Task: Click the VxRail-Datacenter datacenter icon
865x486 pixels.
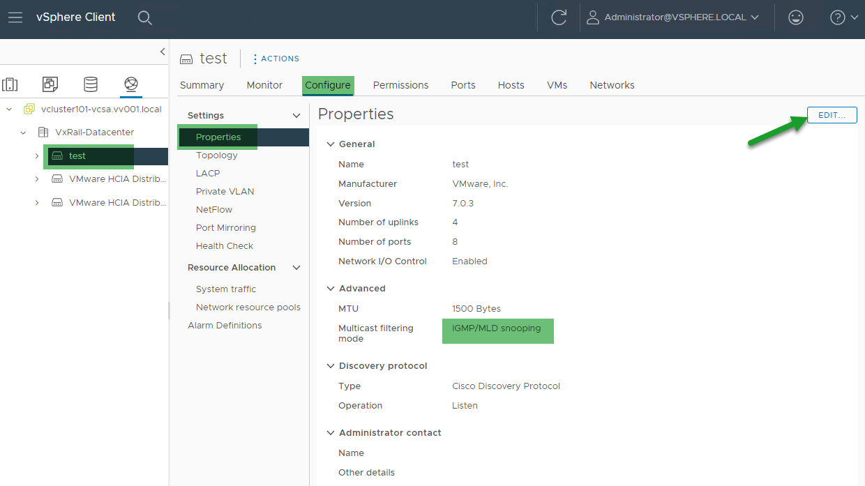Action: coord(43,132)
